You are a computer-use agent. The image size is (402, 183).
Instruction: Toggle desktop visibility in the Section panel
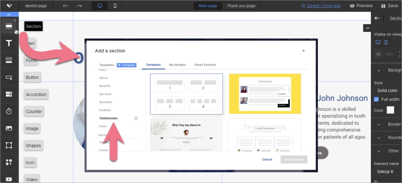[378, 42]
